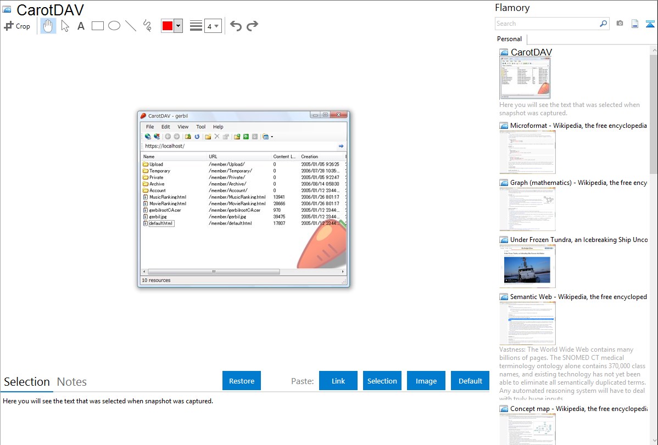The height and width of the screenshot is (445, 658).
Task: Click the line thickness icon
Action: tap(196, 26)
